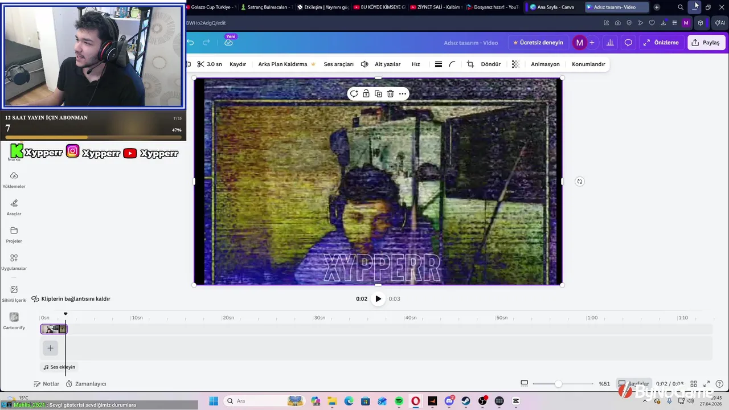729x410 pixels.
Task: Open Spotify from the Windows taskbar
Action: click(x=399, y=401)
